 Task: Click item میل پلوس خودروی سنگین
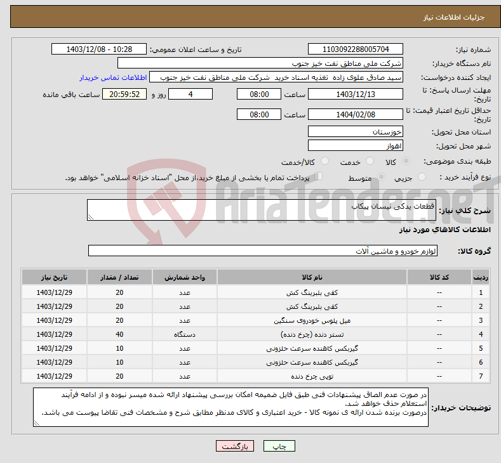tap(312, 320)
